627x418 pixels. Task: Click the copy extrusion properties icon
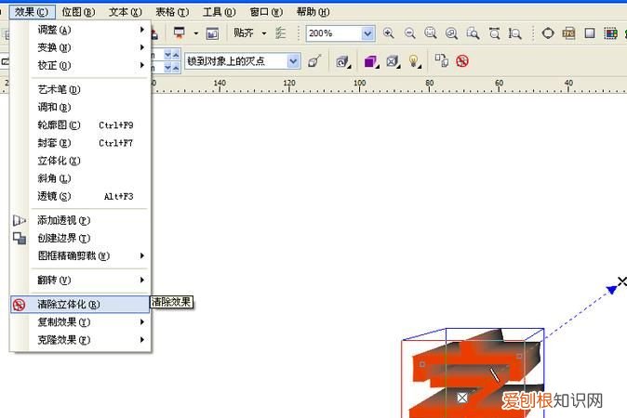click(x=441, y=61)
